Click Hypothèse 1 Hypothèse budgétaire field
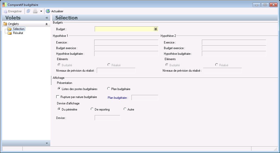This screenshot has width=280, height=153. tap(126, 53)
